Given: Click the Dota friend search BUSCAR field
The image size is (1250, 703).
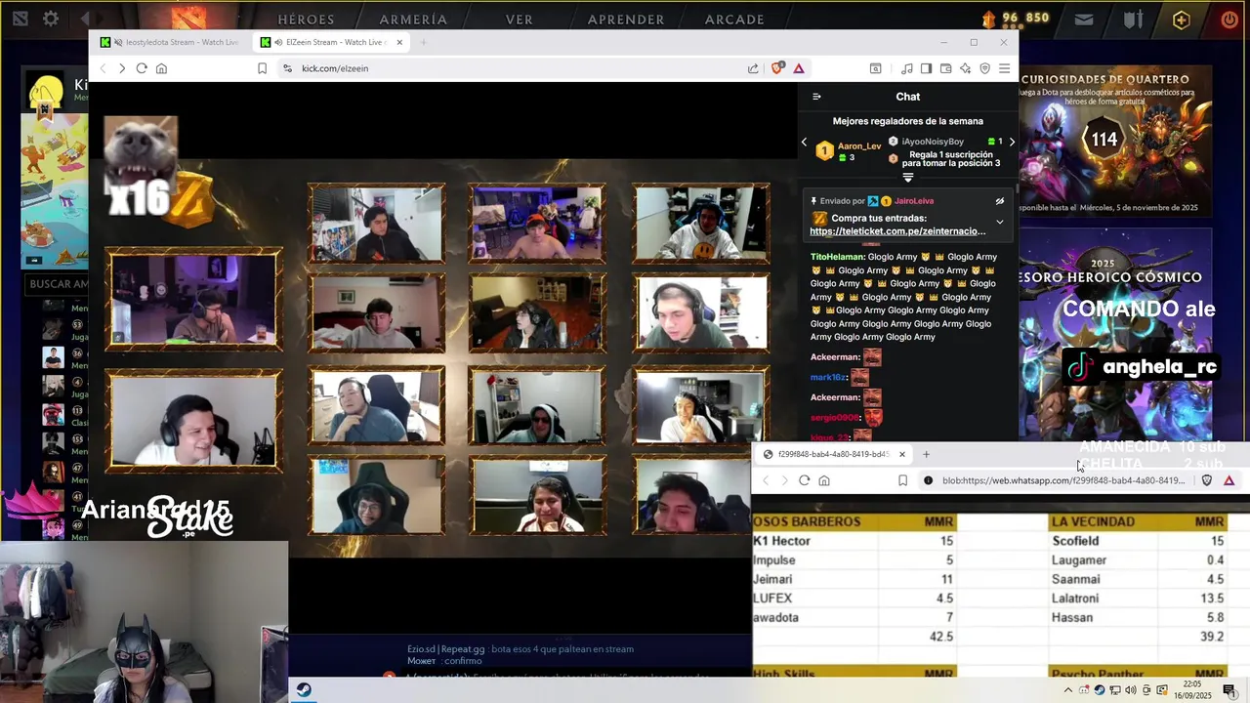Looking at the screenshot, I should click(59, 284).
